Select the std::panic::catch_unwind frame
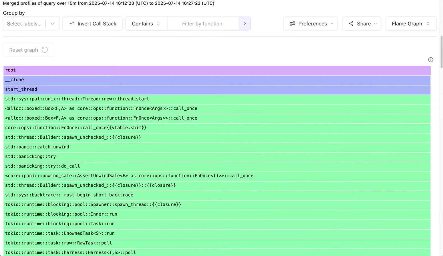Viewport: 443px width, 256px height. (217, 147)
